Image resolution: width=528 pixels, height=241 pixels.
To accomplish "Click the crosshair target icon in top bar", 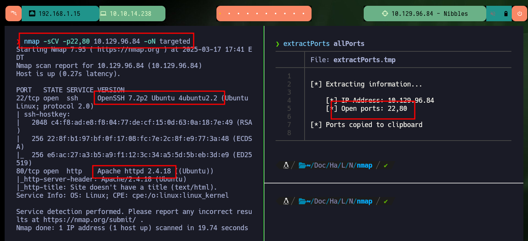I will [x=385, y=14].
